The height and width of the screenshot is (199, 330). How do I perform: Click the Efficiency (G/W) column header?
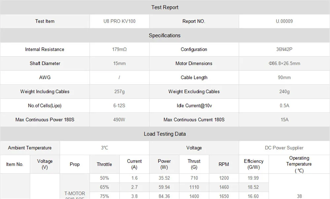click(x=253, y=164)
